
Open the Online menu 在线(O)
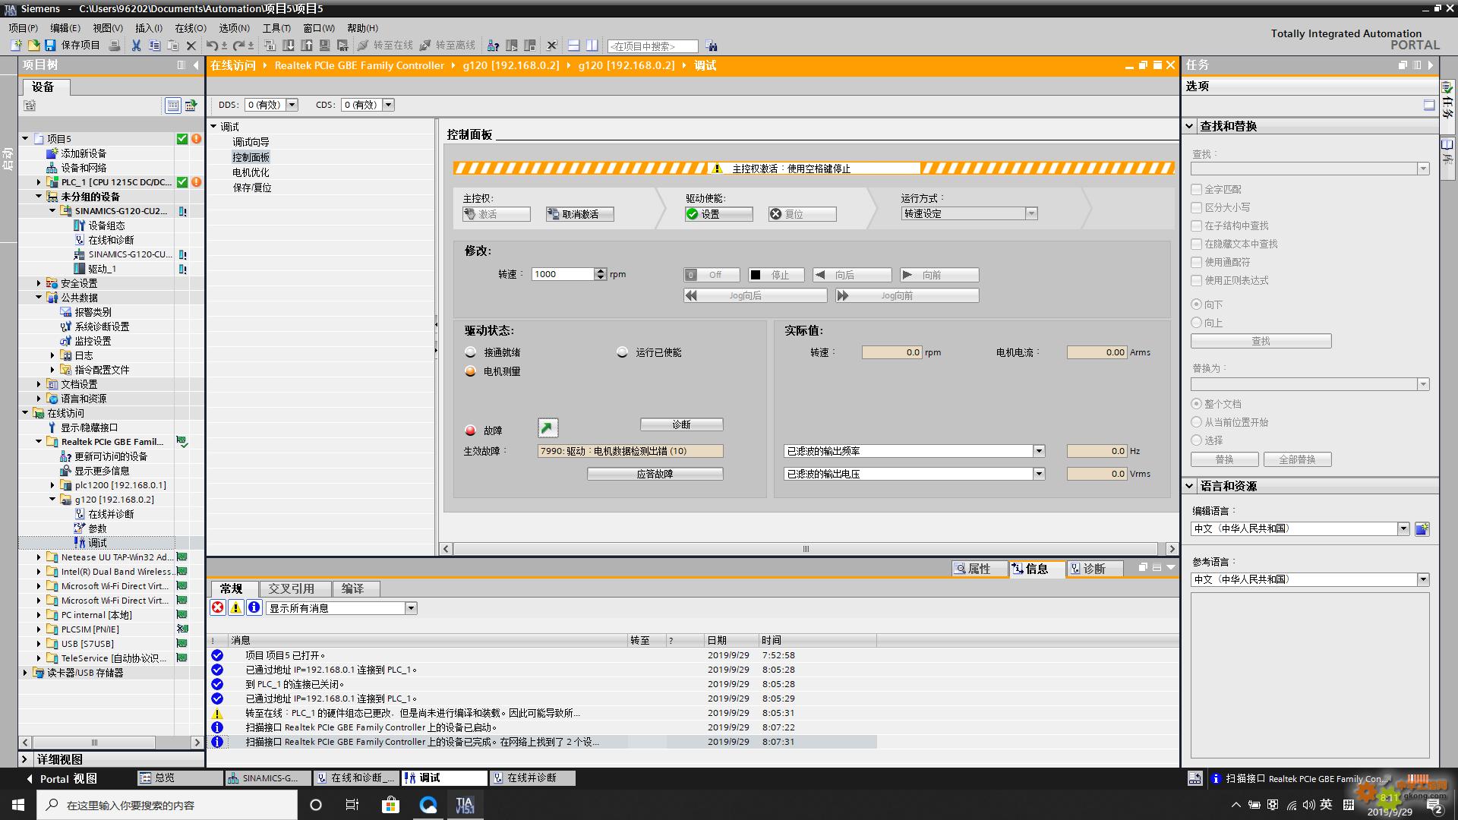(191, 28)
